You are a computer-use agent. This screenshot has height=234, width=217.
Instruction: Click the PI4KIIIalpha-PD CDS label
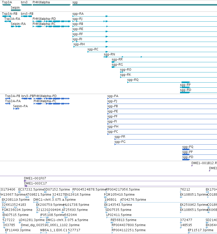45,96
